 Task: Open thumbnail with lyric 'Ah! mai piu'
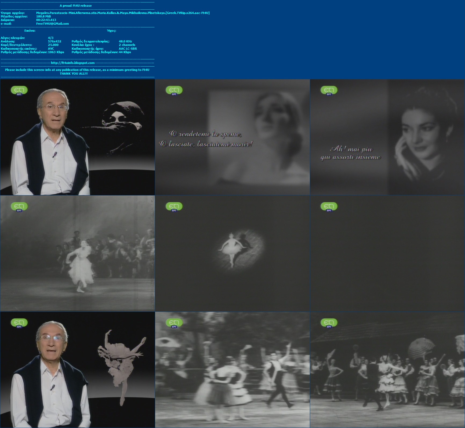point(387,137)
